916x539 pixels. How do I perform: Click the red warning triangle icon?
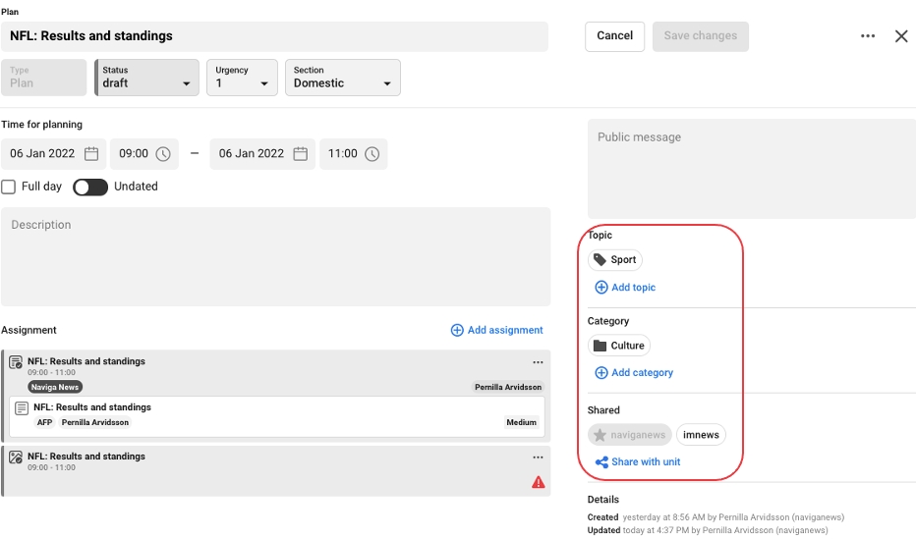539,482
